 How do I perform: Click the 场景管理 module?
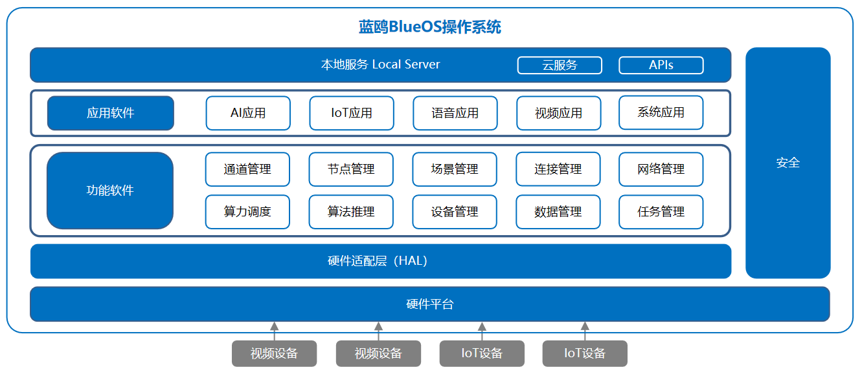coord(455,169)
